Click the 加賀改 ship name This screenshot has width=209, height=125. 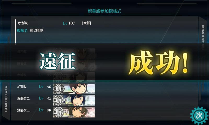(x=22, y=87)
